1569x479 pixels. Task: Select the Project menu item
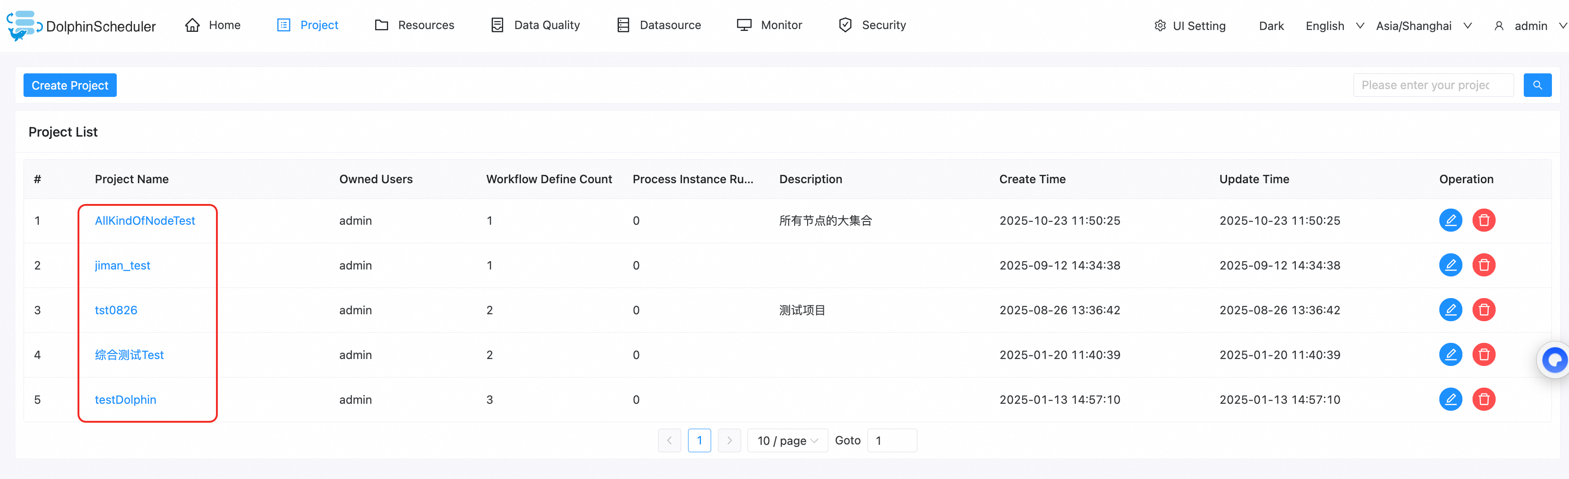click(308, 25)
